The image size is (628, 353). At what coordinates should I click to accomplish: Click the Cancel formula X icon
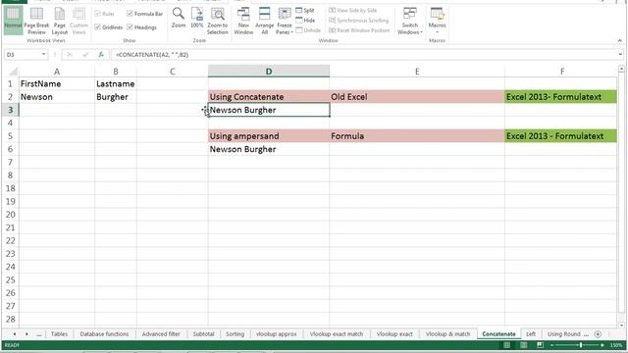pos(70,55)
